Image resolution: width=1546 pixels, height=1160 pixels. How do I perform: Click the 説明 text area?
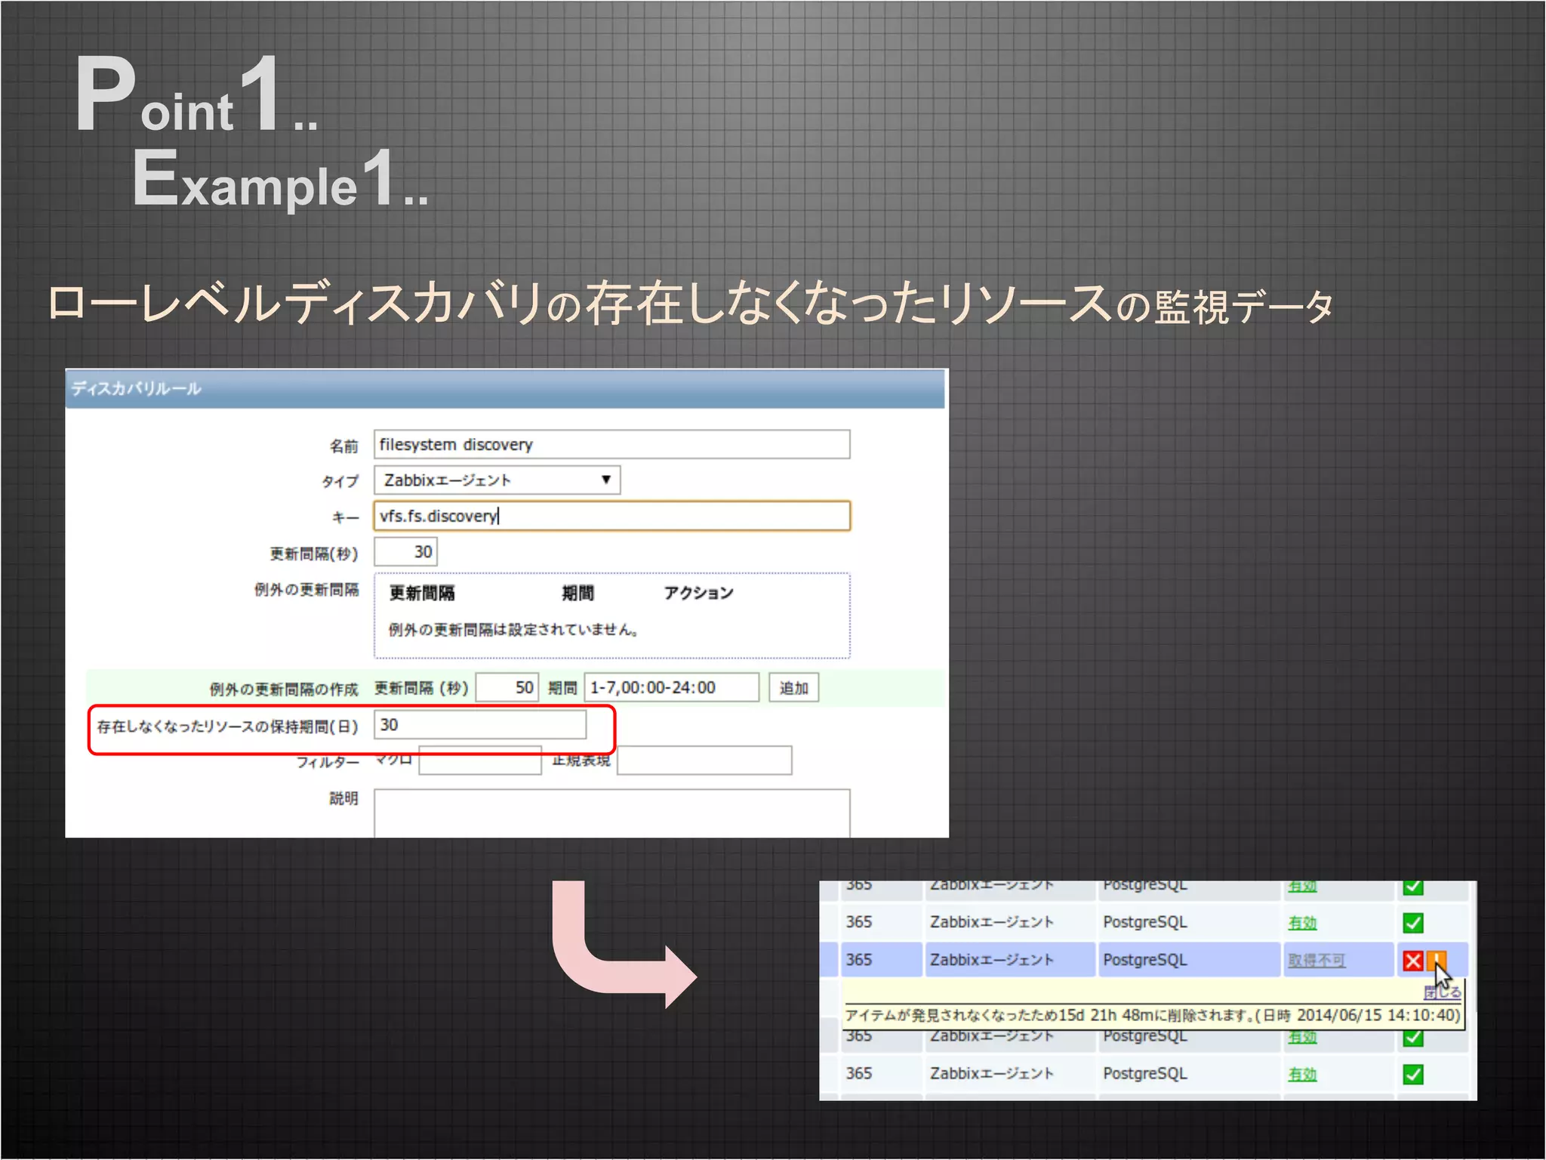click(611, 813)
